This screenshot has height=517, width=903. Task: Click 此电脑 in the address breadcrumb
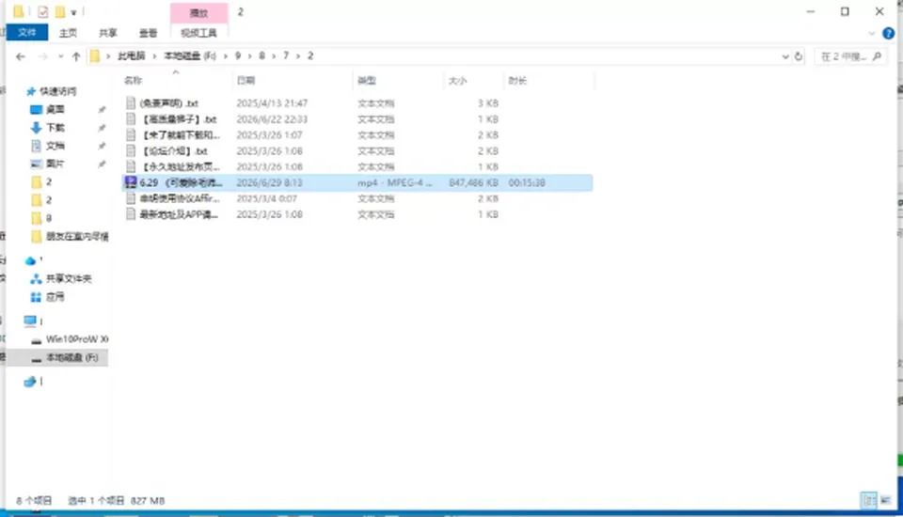[132, 55]
